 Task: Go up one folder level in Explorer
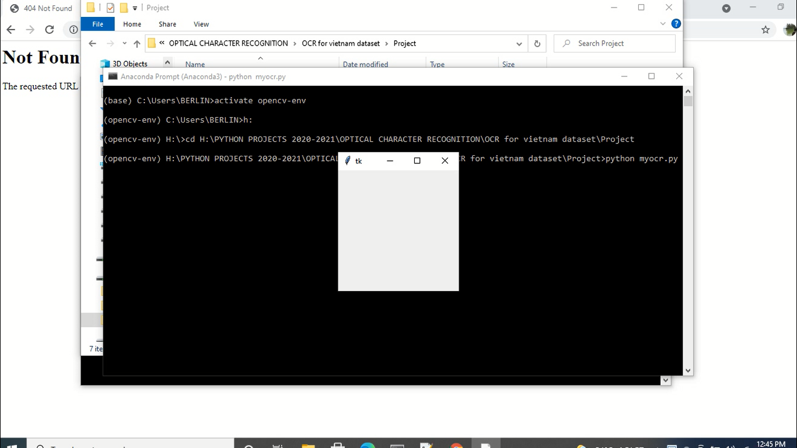(x=137, y=43)
